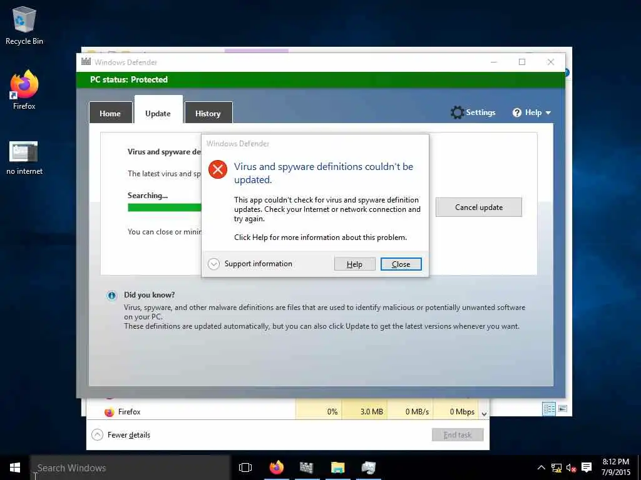Screen dimensions: 641x480
Task: Open the Recycle Bin desktop icon
Action: point(24,19)
